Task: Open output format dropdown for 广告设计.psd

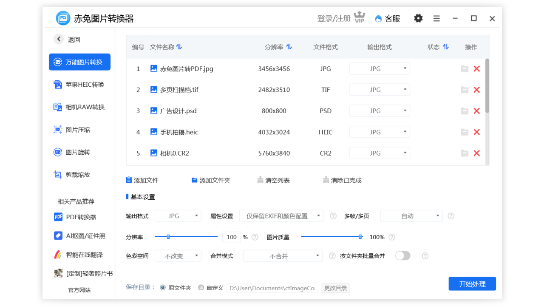Action: click(379, 110)
